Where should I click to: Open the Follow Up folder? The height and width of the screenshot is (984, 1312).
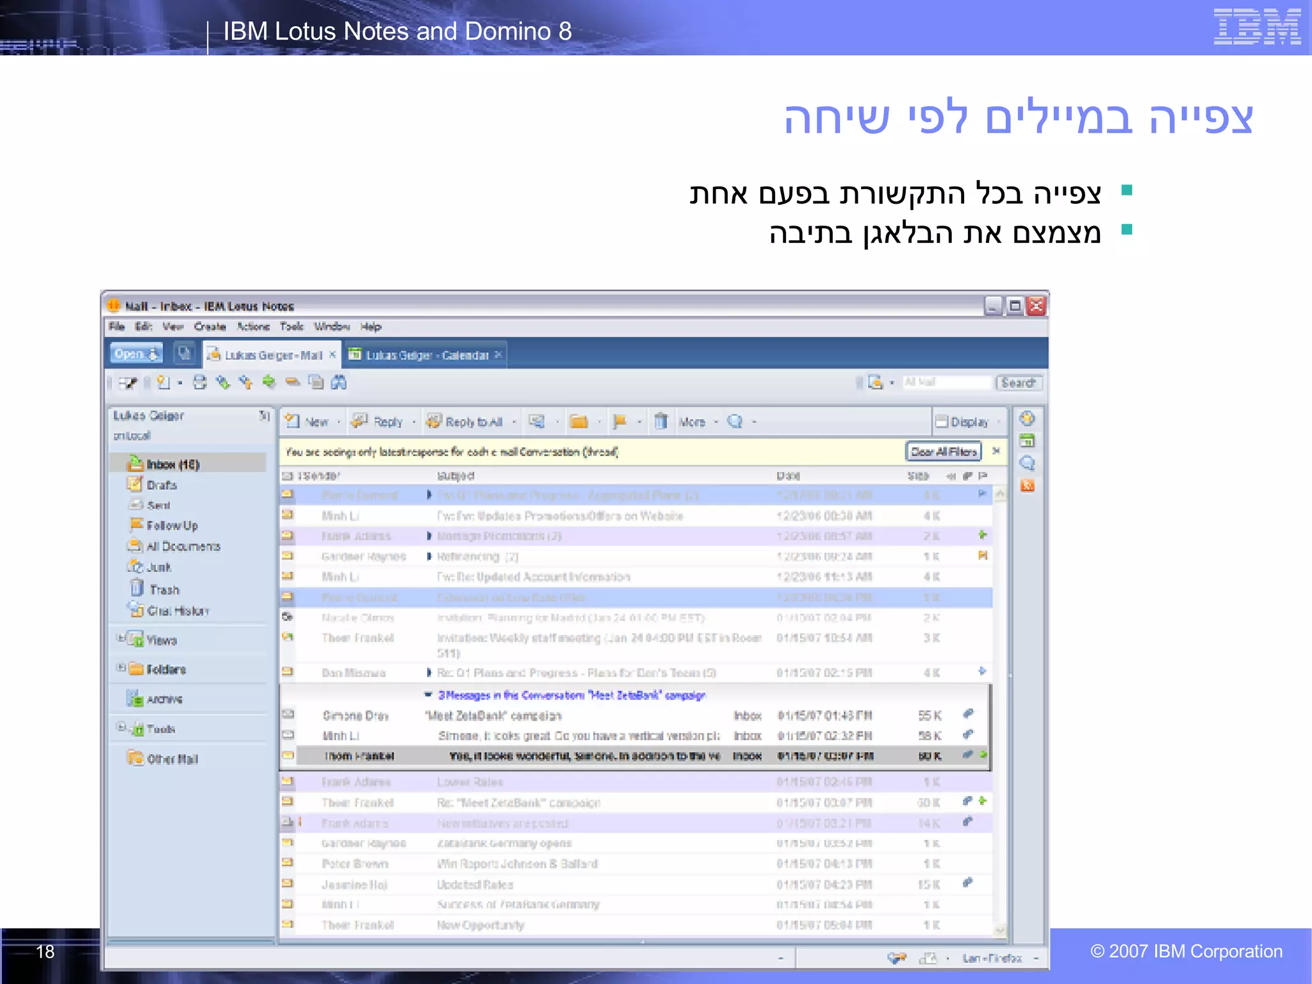164,525
